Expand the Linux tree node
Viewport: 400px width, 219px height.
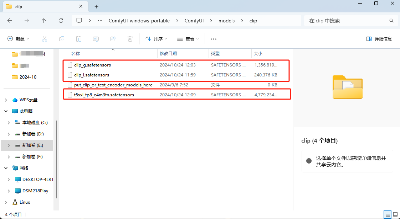(6, 202)
